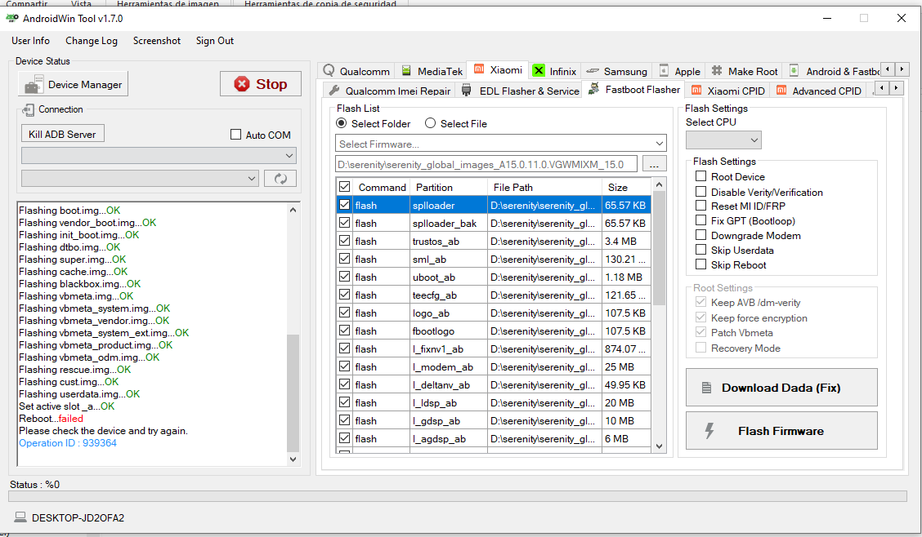Click the MediaTek chip icon
The width and height of the screenshot is (922, 537).
pyautogui.click(x=406, y=70)
